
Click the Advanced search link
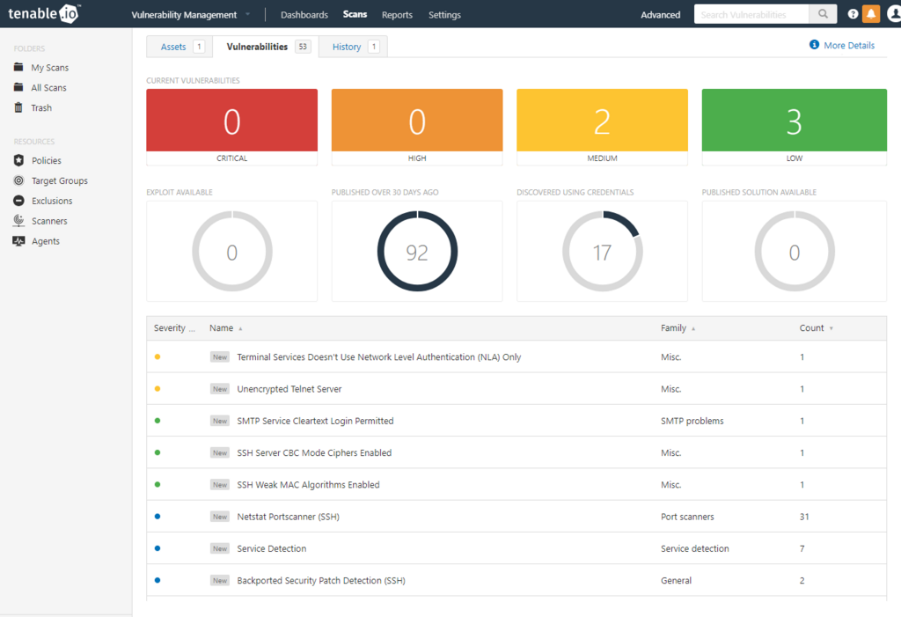[x=660, y=14]
